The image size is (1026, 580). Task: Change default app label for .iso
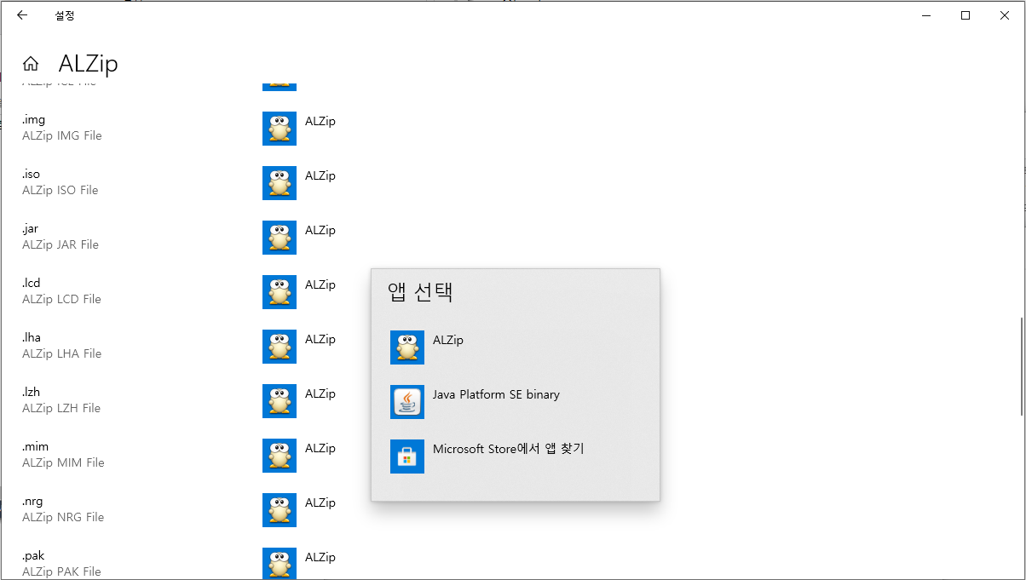tap(320, 175)
